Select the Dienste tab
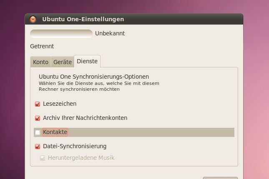Viewport: 269px width, 179px height. (87, 61)
